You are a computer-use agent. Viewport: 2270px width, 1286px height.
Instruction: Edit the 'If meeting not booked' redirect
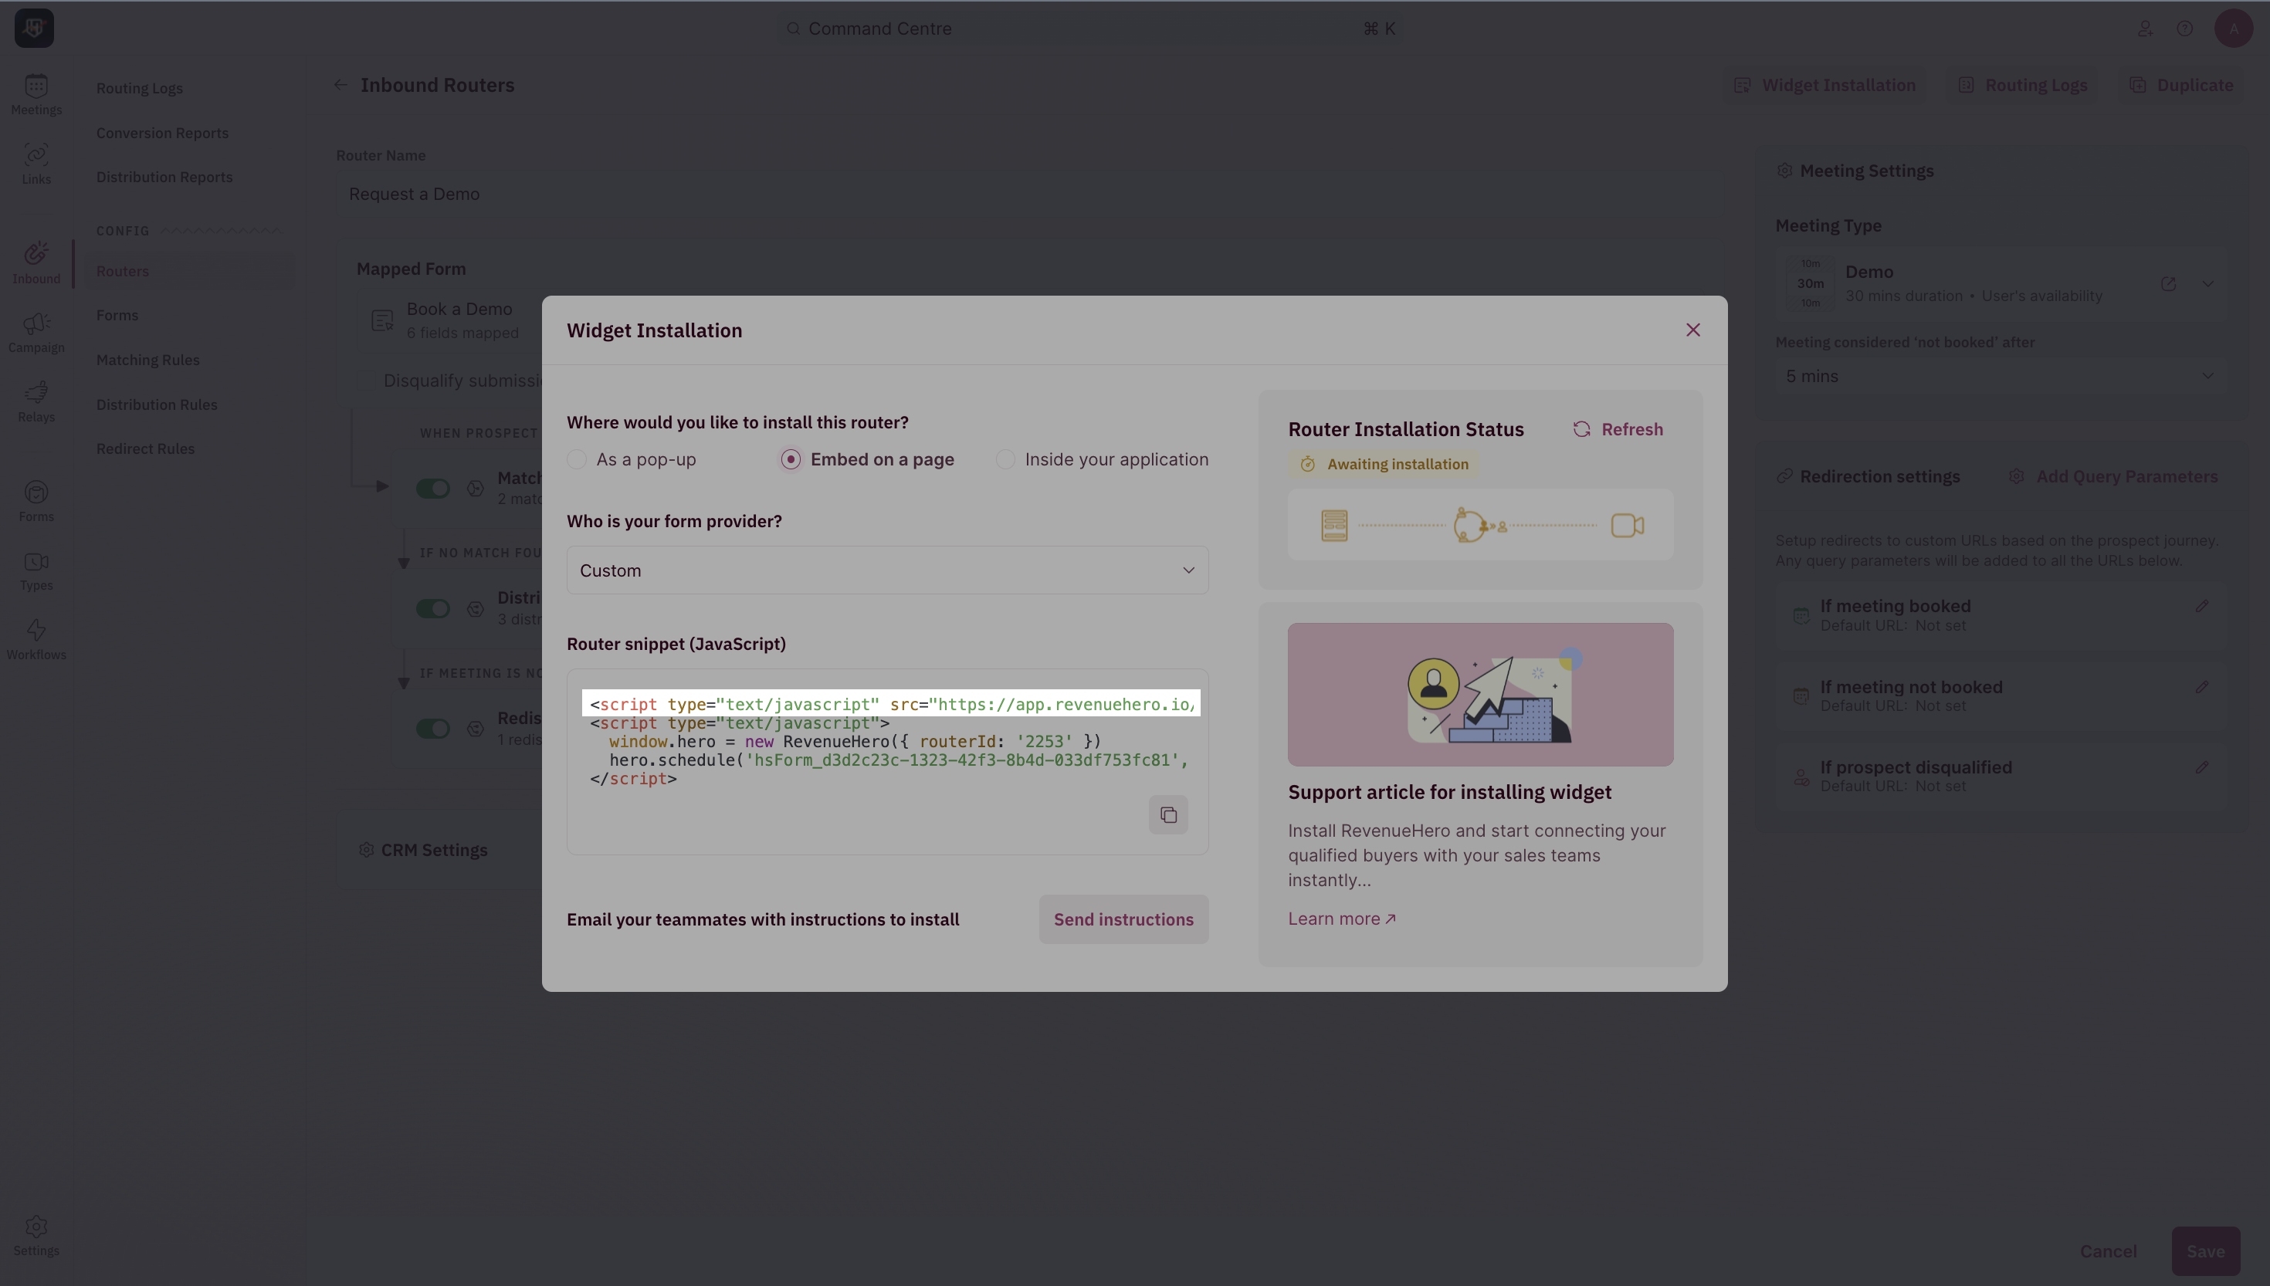pos(2202,686)
